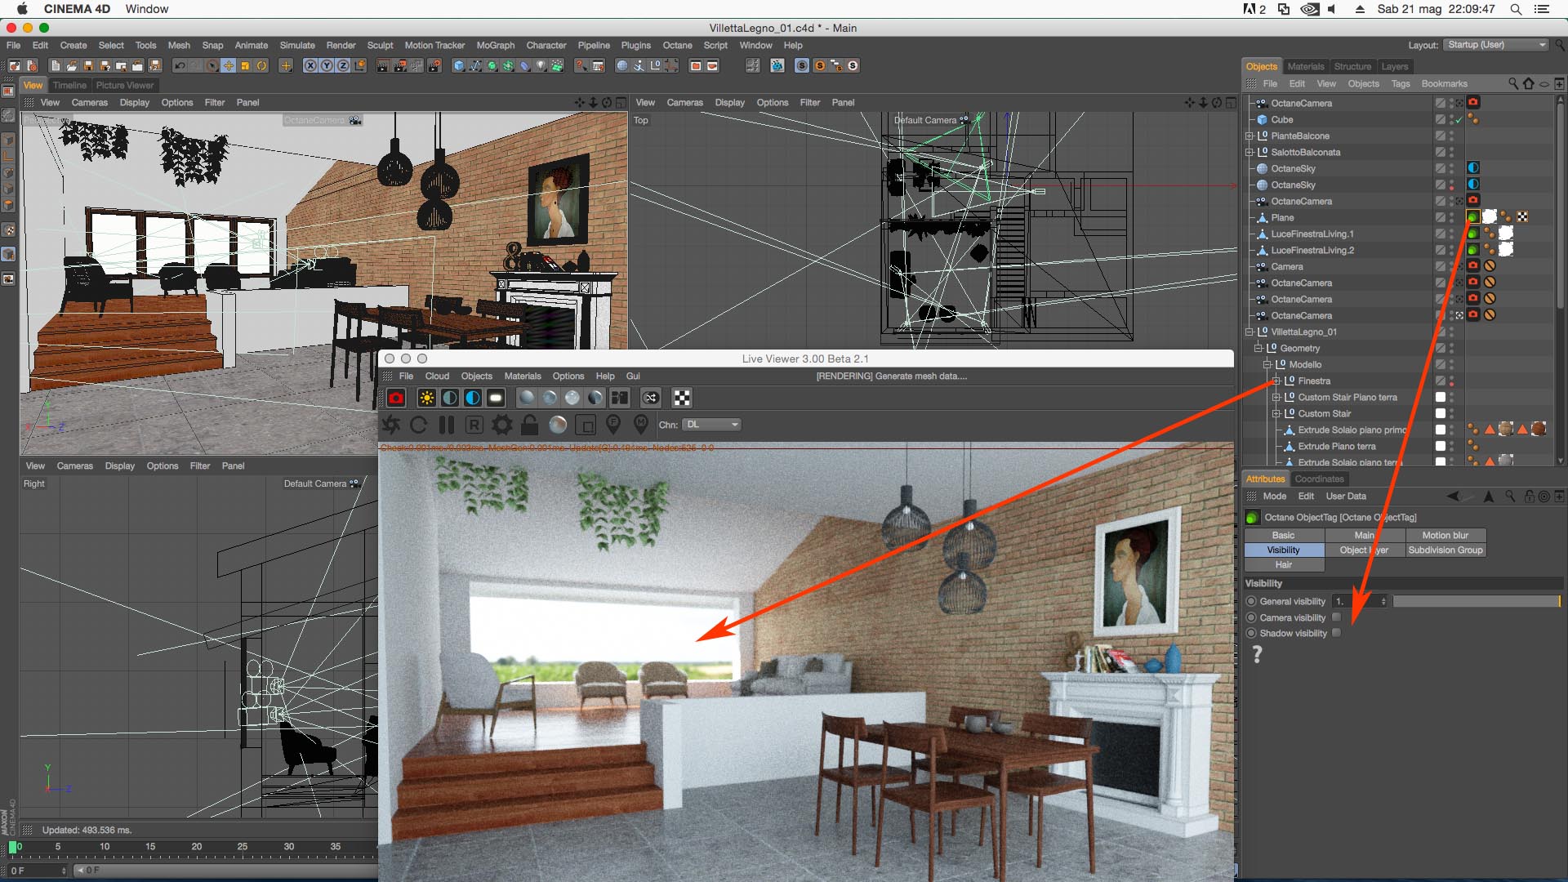
Task: Enable the Shadow visibility checkbox
Action: click(1336, 633)
